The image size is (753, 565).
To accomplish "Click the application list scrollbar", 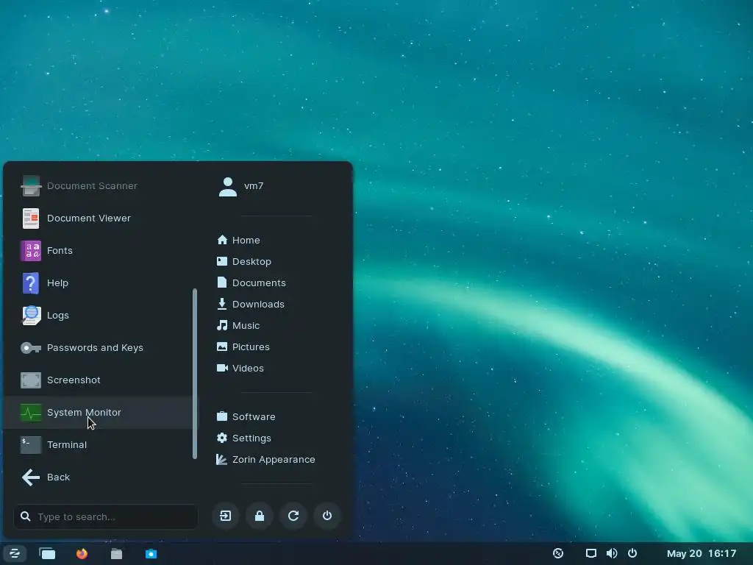I will [194, 374].
